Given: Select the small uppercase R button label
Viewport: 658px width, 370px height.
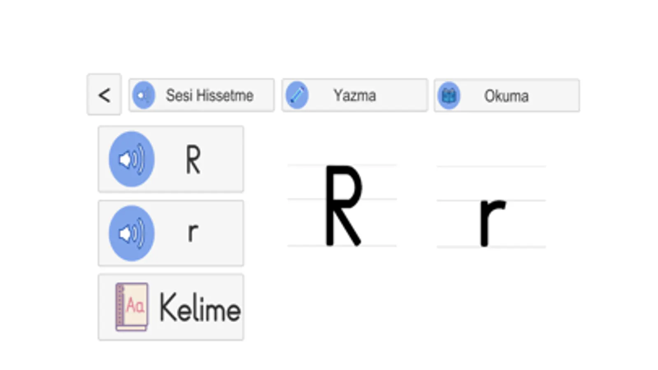Looking at the screenshot, I should click(x=193, y=160).
